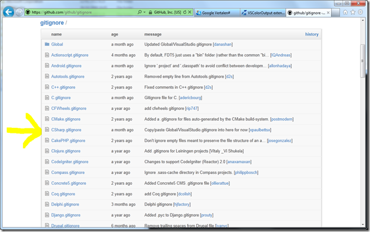Viewport: 370px width, 232px height.
Task: Click the new tab button
Action: (336, 13)
